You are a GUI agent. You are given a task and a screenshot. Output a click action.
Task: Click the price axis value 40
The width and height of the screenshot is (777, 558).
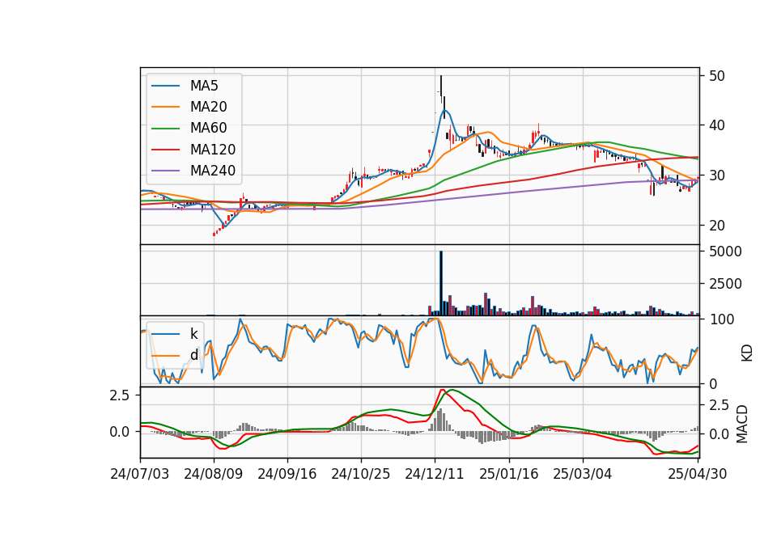[x=717, y=126]
